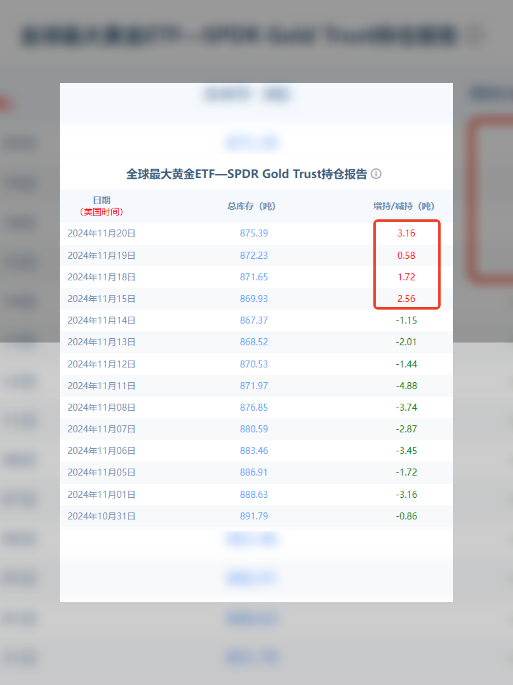Click the change value -0.86
The width and height of the screenshot is (513, 685).
(x=406, y=516)
